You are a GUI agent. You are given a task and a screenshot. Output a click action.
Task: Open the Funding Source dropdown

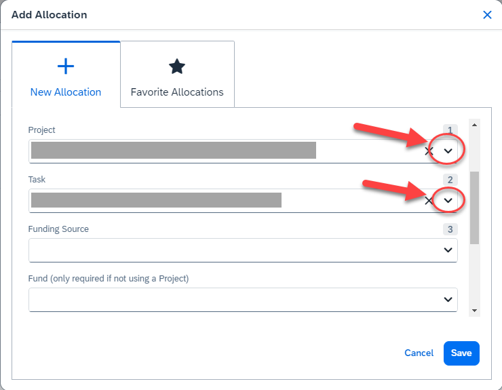click(x=448, y=250)
